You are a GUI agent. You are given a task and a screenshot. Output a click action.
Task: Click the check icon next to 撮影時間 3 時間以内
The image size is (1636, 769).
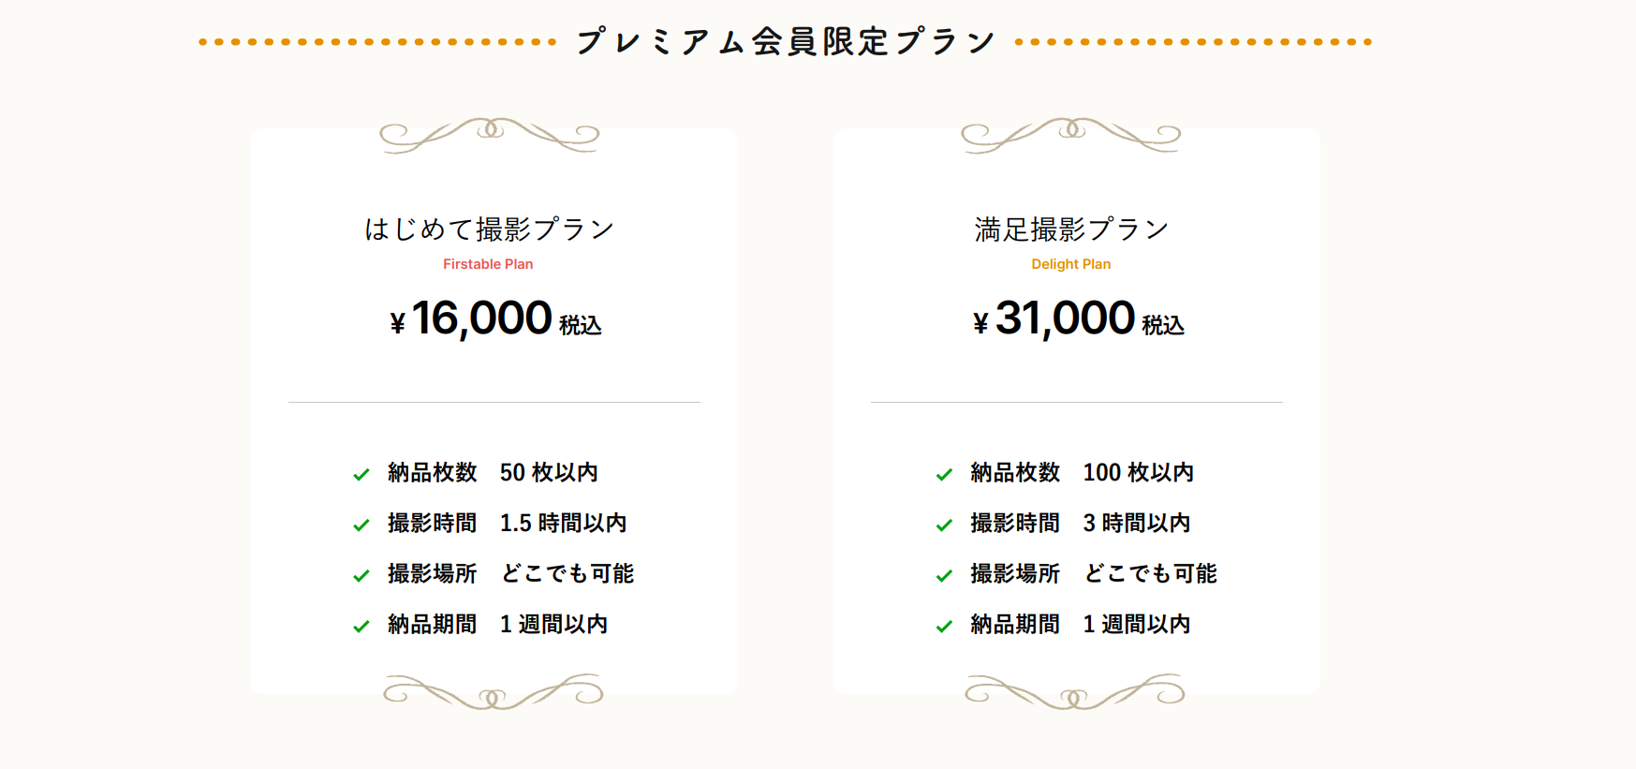(944, 525)
